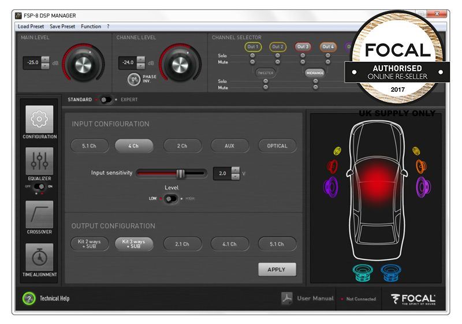This screenshot has width=462, height=324.
Task: Toggle input Level Low/High switch
Action: (170, 199)
